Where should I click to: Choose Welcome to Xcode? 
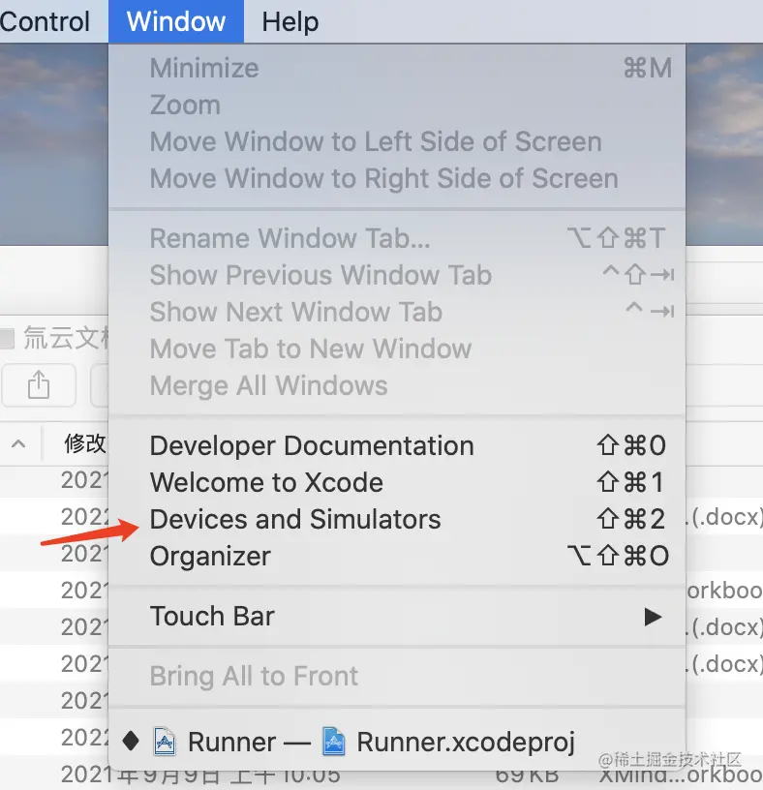(x=266, y=483)
